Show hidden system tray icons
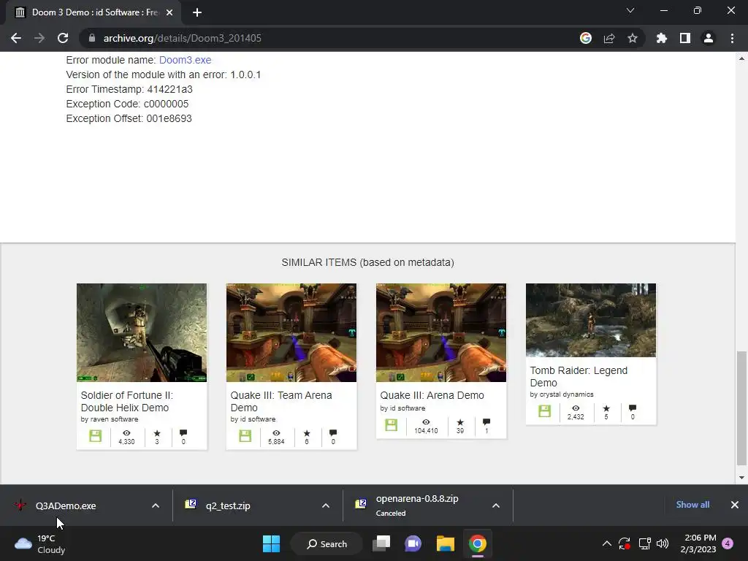Screen dimensions: 748x561 point(607,543)
